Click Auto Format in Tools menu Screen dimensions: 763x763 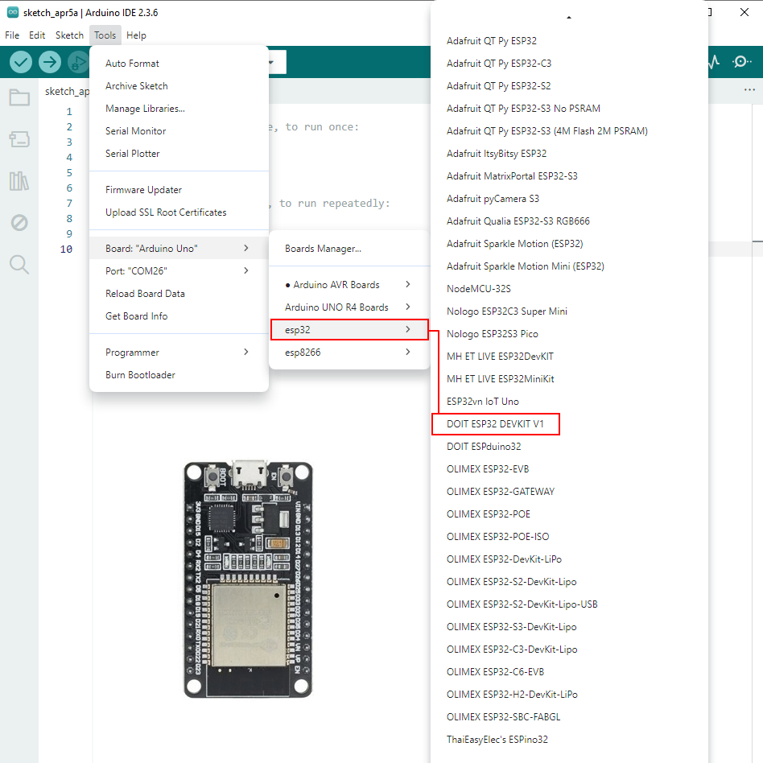[133, 63]
